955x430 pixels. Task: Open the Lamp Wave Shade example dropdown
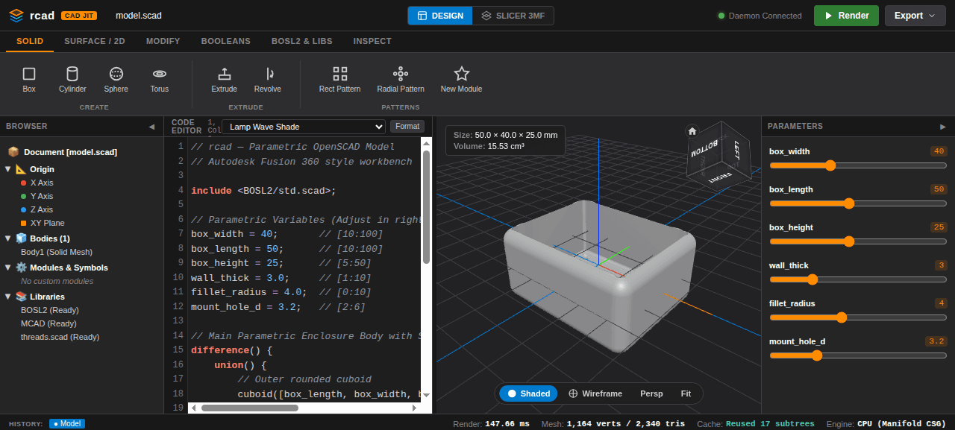304,127
